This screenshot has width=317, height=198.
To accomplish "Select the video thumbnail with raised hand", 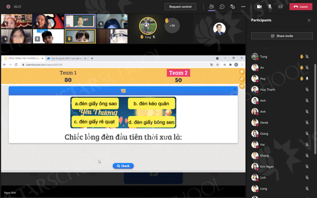I will [x=80, y=36].
